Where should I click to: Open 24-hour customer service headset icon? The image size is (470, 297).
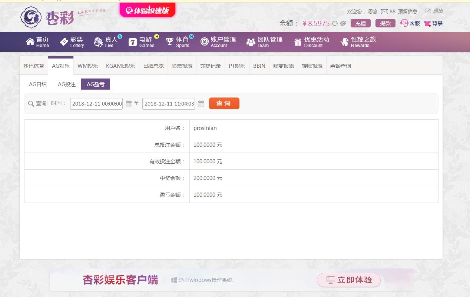point(404,23)
